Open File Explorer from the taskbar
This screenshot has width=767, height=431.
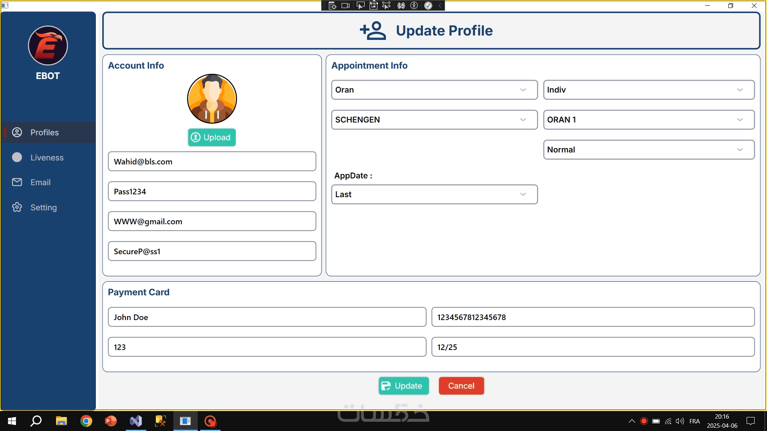[x=61, y=421]
